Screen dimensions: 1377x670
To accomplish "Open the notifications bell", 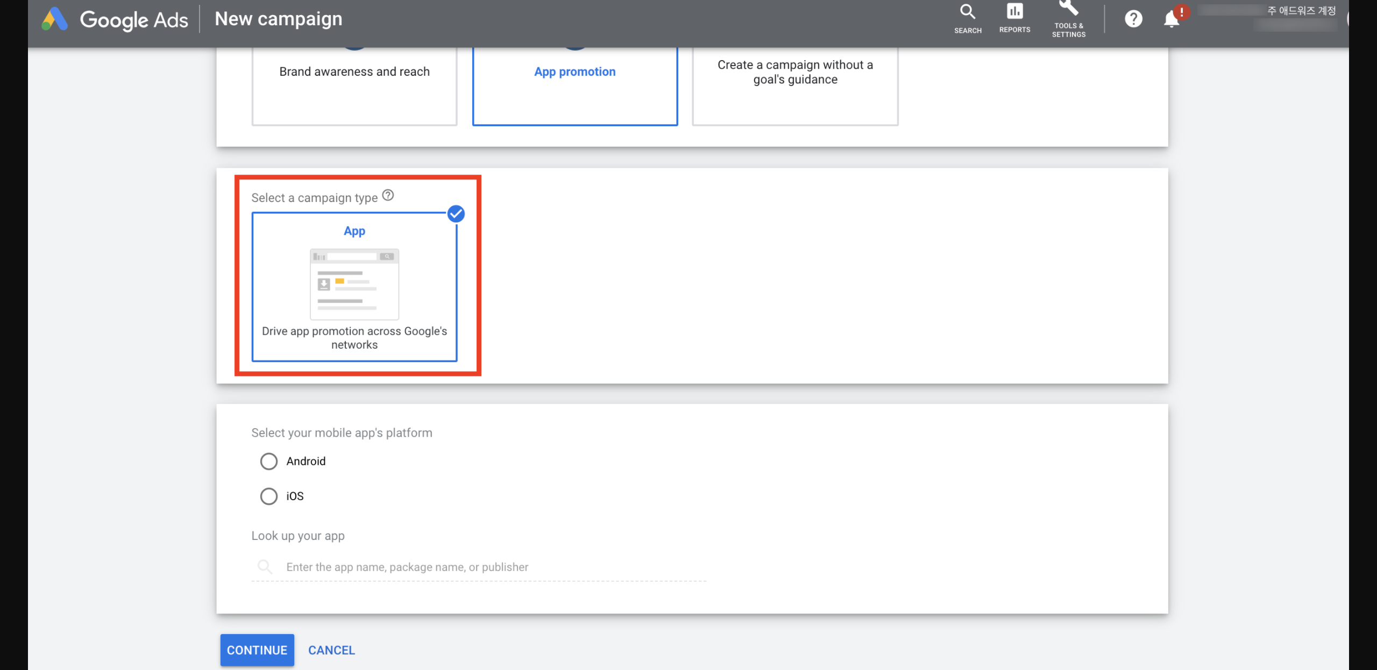I will [1171, 19].
